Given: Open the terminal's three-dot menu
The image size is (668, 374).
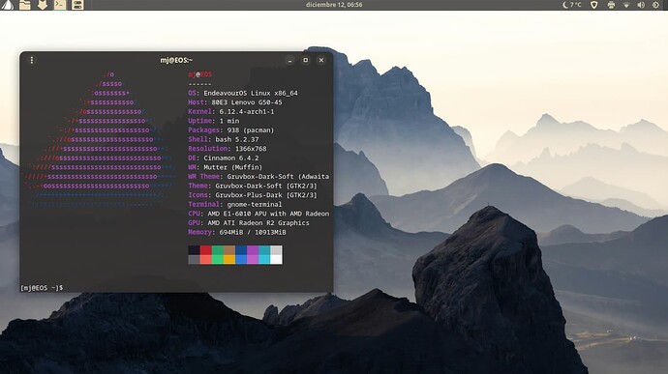Looking at the screenshot, I should click(x=32, y=60).
